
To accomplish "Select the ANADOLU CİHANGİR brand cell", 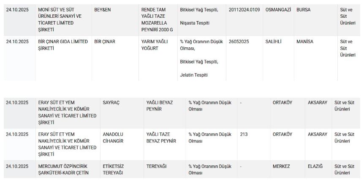I will pyautogui.click(x=113, y=137).
